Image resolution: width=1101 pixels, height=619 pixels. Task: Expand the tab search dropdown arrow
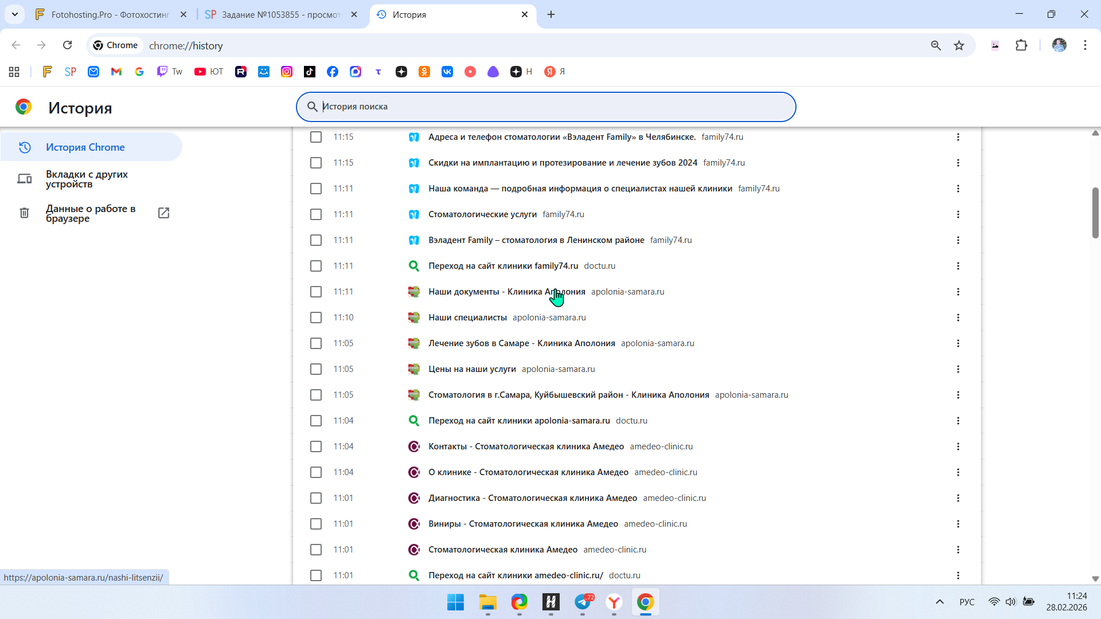[15, 14]
